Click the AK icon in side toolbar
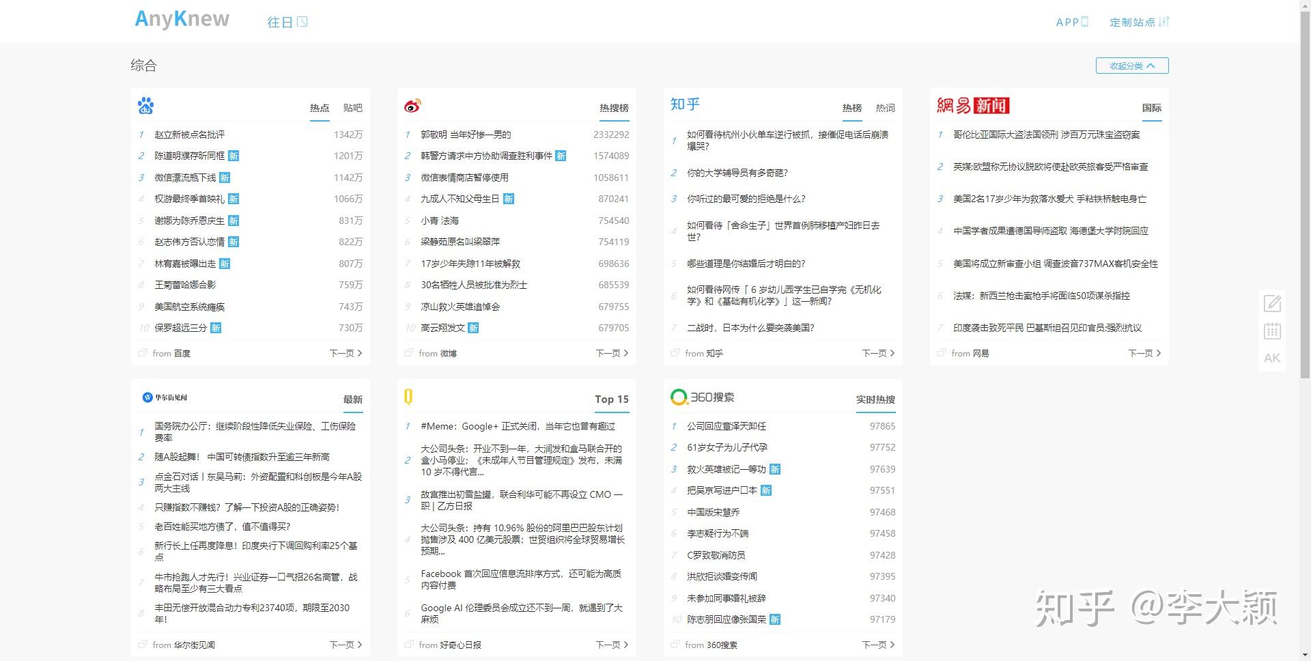The image size is (1311, 661). pyautogui.click(x=1272, y=358)
